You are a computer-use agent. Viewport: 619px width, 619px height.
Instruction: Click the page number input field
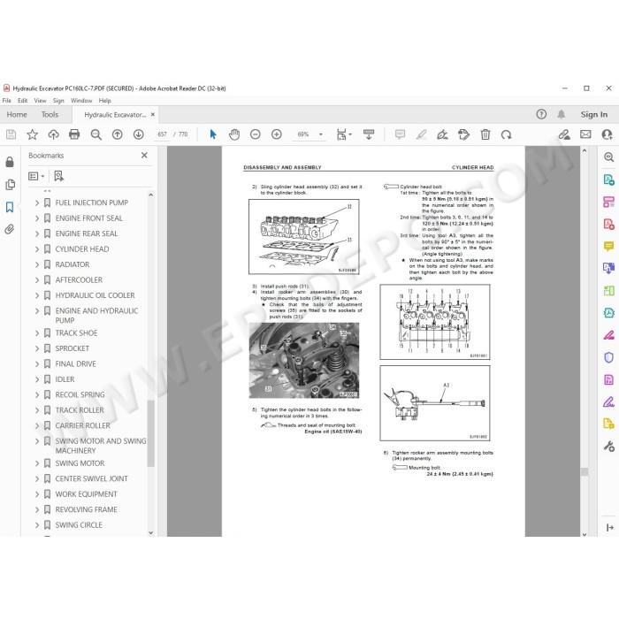coord(162,134)
